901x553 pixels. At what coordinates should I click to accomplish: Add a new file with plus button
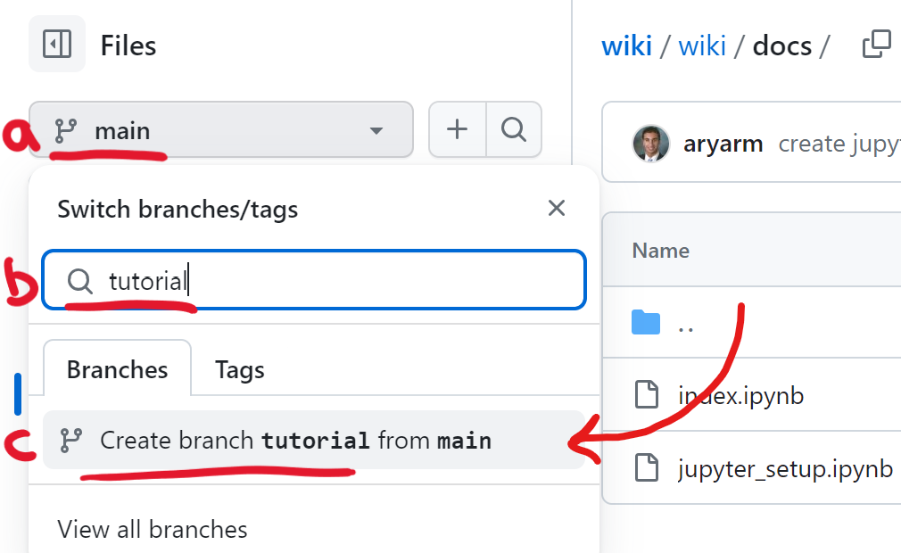point(458,130)
